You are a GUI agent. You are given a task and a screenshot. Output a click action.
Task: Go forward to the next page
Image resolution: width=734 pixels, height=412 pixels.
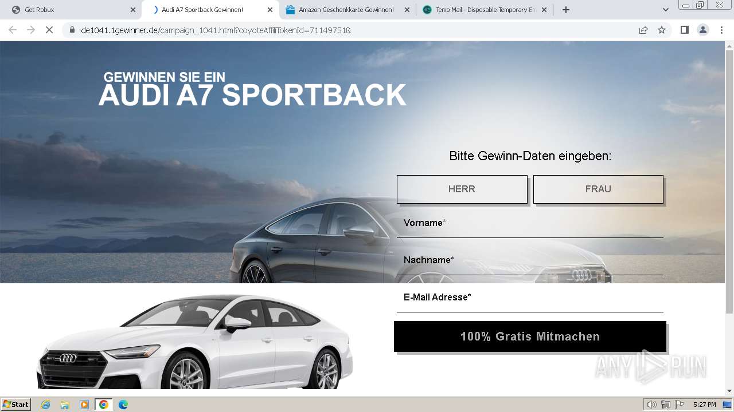31,30
